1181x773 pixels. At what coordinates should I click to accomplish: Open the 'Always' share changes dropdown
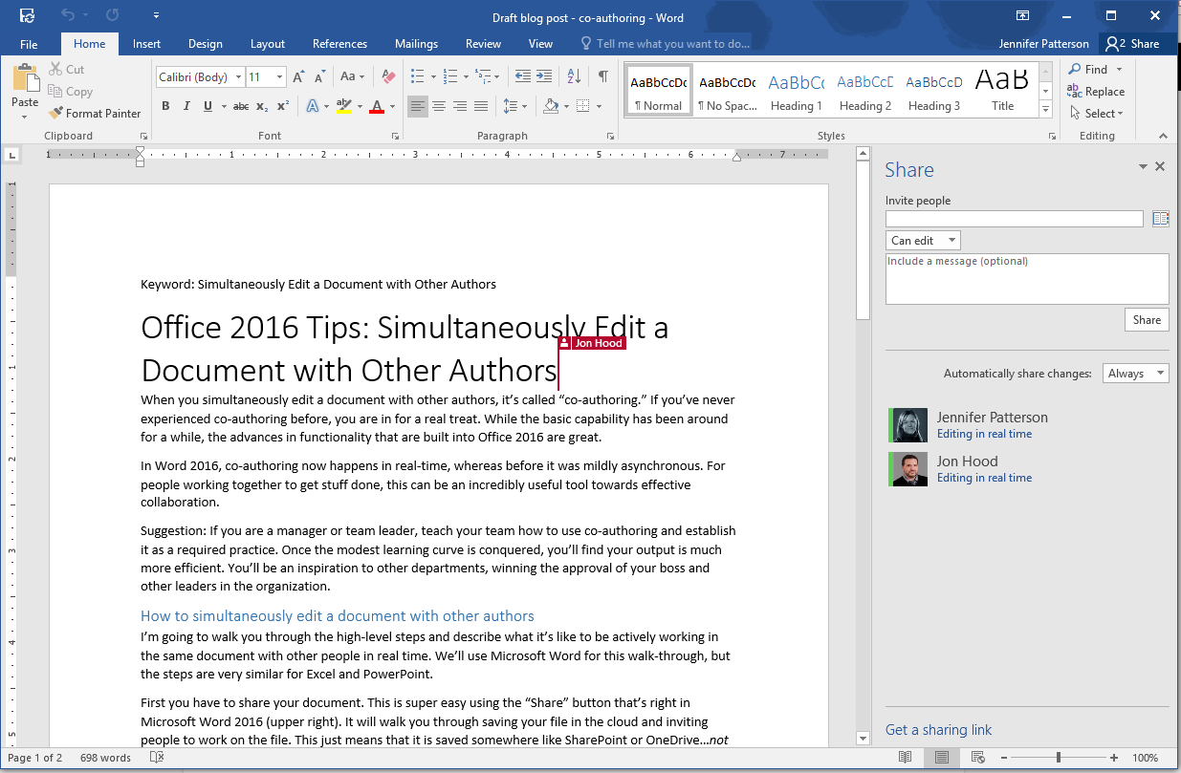click(1135, 373)
